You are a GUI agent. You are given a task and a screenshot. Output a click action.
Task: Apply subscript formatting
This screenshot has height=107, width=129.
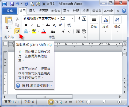[54, 25]
